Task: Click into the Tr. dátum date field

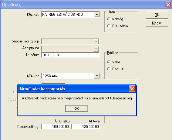Action: (70, 55)
